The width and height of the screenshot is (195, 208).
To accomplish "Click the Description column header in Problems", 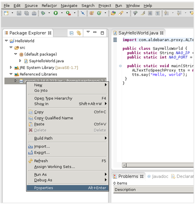I will (154, 190).
